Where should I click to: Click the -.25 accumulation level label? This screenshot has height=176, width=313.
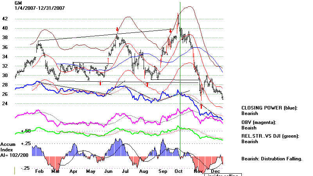tap(26, 168)
